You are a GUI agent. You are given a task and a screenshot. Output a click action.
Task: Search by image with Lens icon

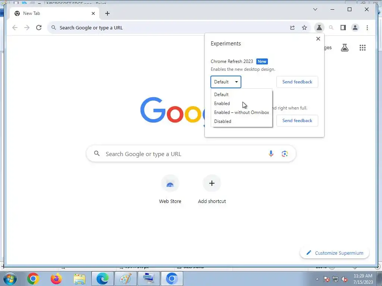[x=285, y=154]
